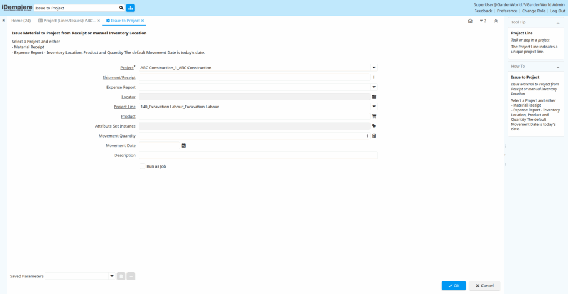Click into the Description field

point(258,155)
